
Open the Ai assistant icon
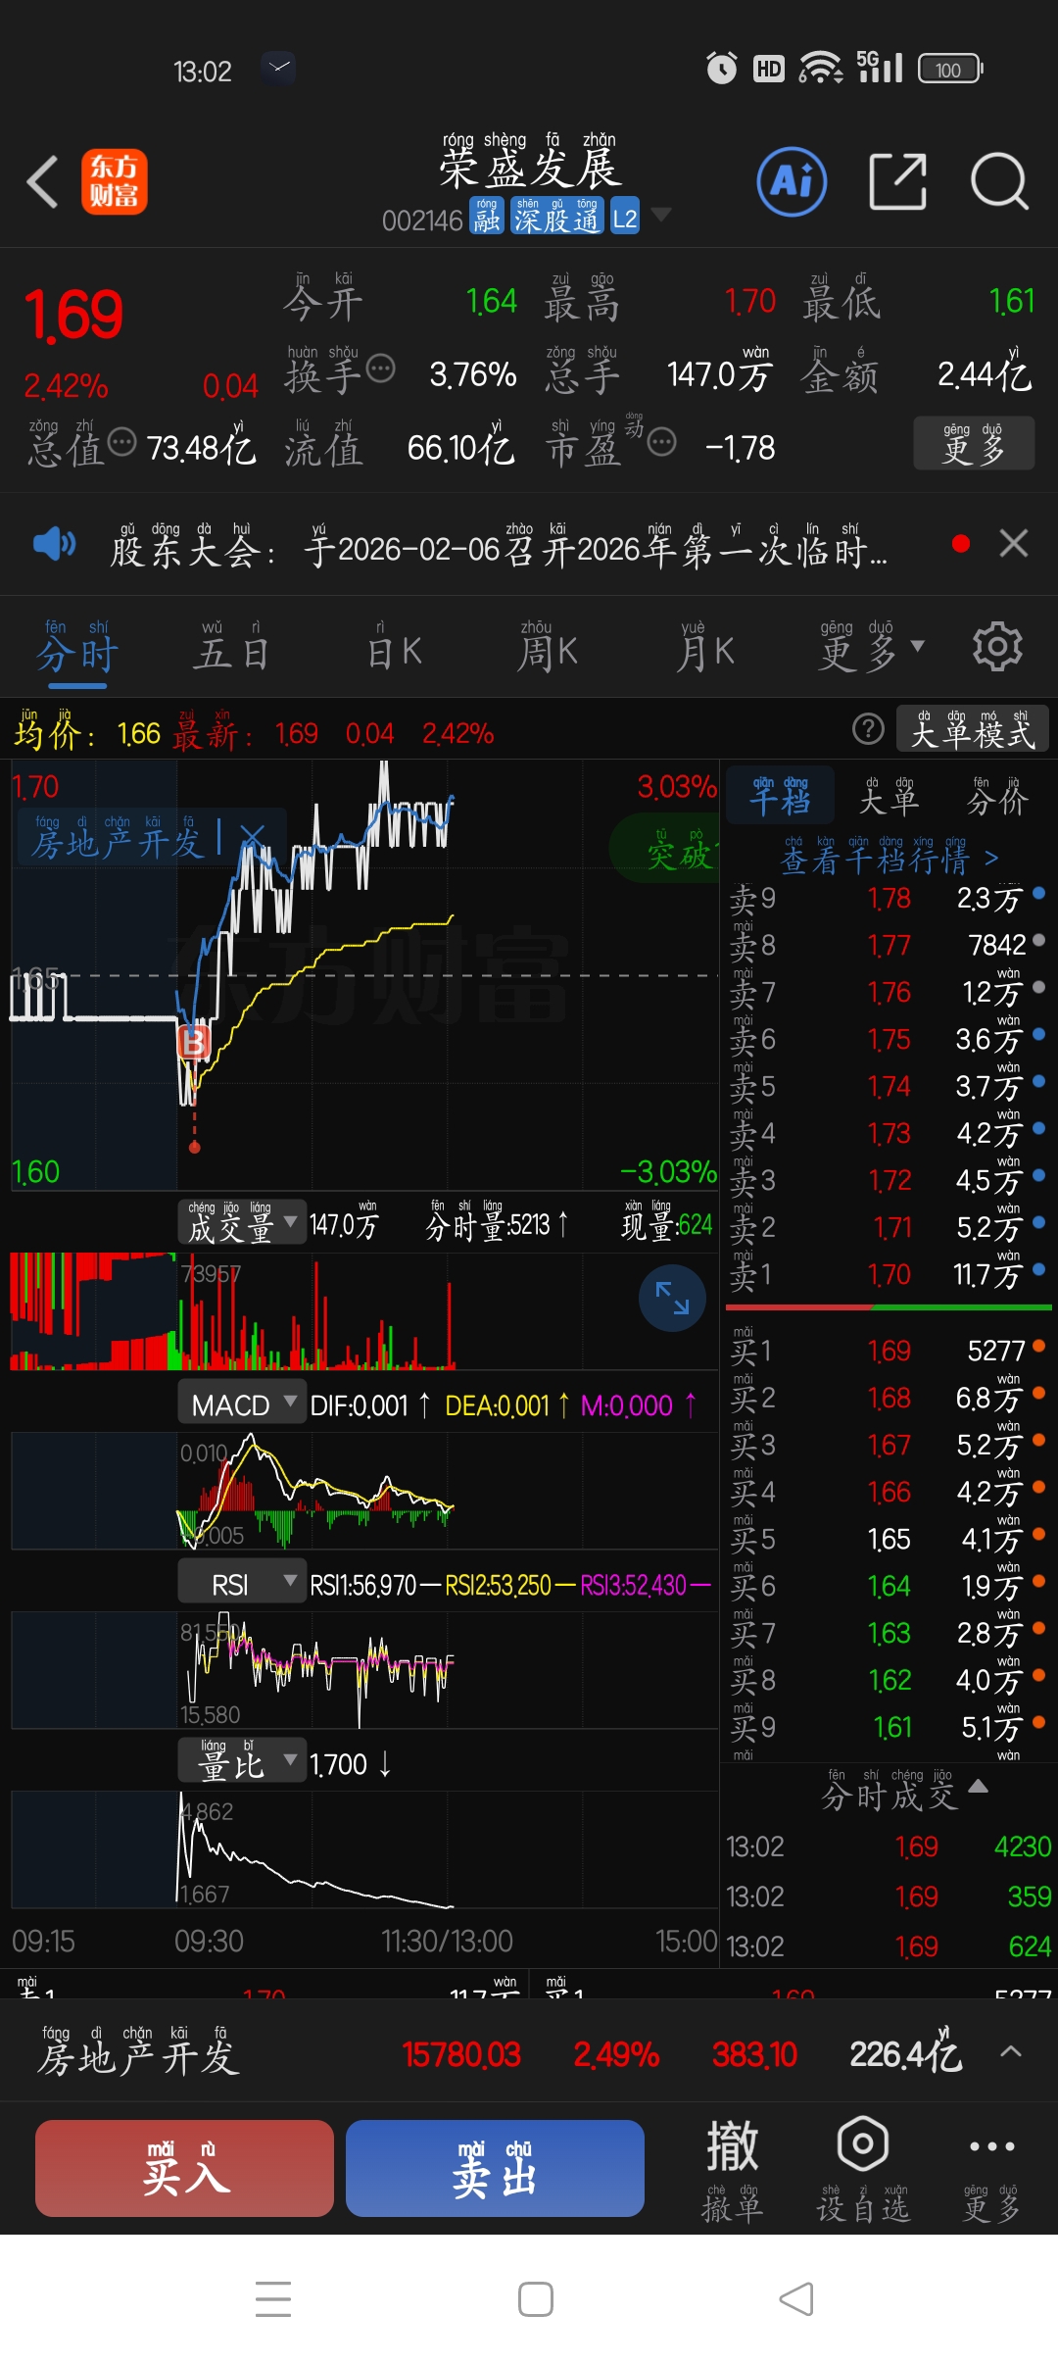(x=792, y=181)
